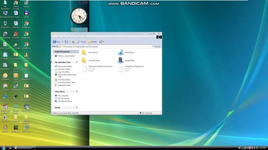Open the Recycle Bin desktop icon
This screenshot has width=268, height=150.
point(5,25)
